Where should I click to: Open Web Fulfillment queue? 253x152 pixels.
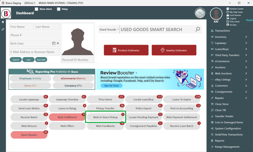[67, 117]
